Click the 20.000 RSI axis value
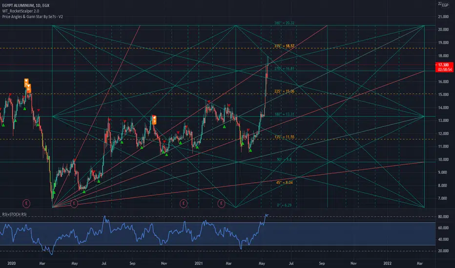Screen dimensions: 455x268 coord(443,251)
